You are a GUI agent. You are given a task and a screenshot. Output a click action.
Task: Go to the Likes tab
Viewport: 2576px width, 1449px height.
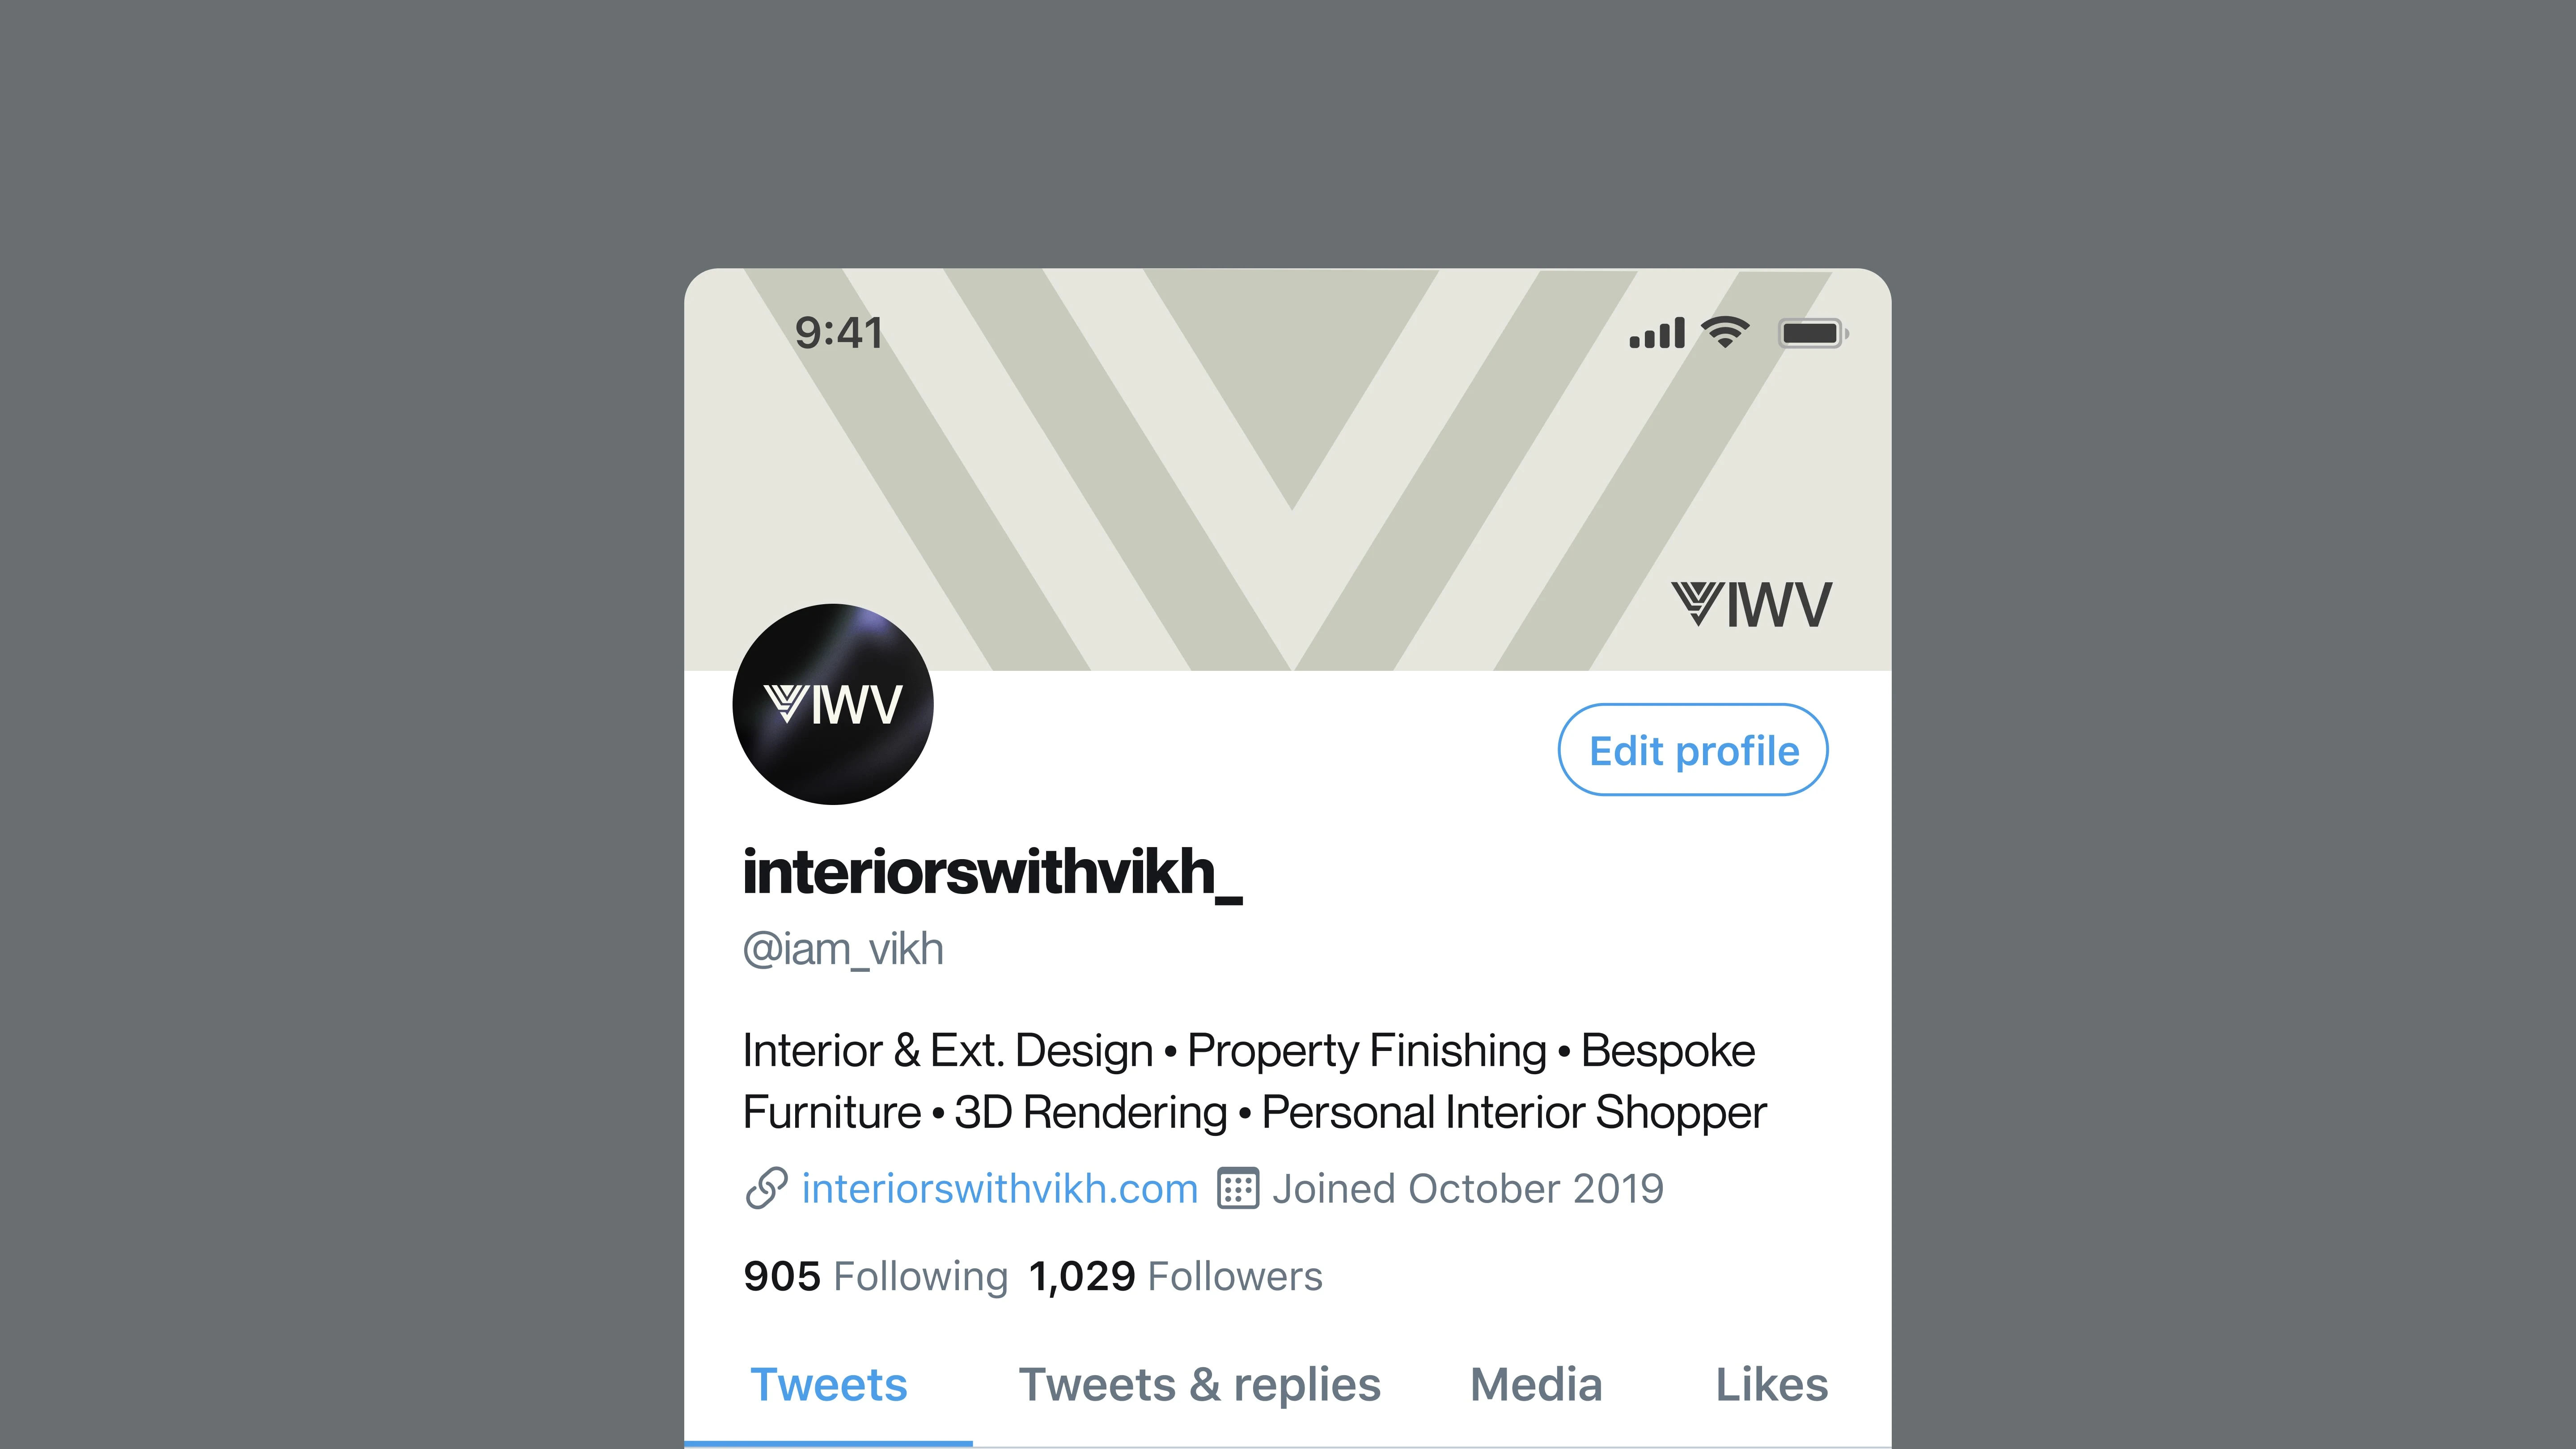click(x=1772, y=1385)
